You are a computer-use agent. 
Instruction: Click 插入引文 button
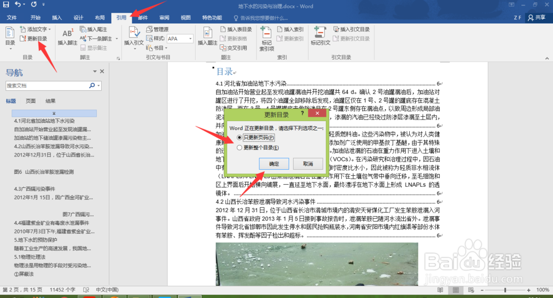pos(134,38)
